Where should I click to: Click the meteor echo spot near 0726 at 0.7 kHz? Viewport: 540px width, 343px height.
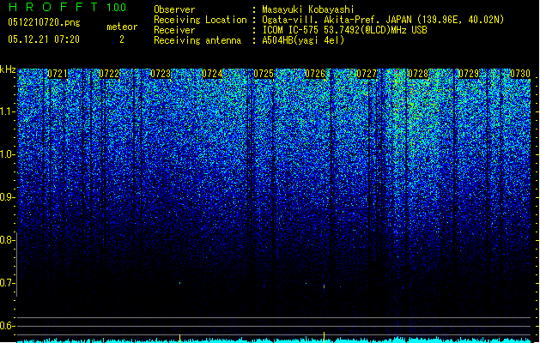click(x=324, y=286)
